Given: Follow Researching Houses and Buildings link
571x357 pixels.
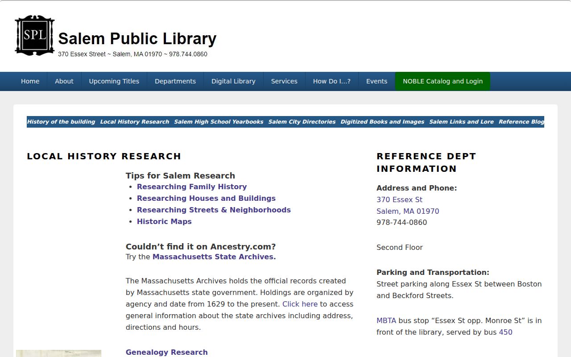Looking at the screenshot, I should point(206,198).
